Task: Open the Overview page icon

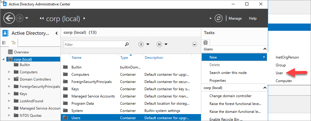Action: [x=10, y=52]
